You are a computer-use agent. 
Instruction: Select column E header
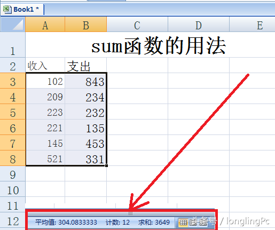[x=252, y=25]
